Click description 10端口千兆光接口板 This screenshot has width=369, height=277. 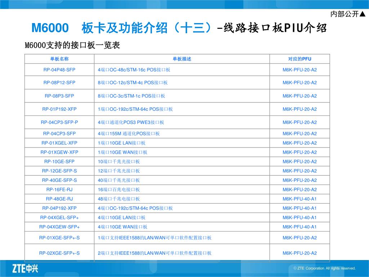119,162
